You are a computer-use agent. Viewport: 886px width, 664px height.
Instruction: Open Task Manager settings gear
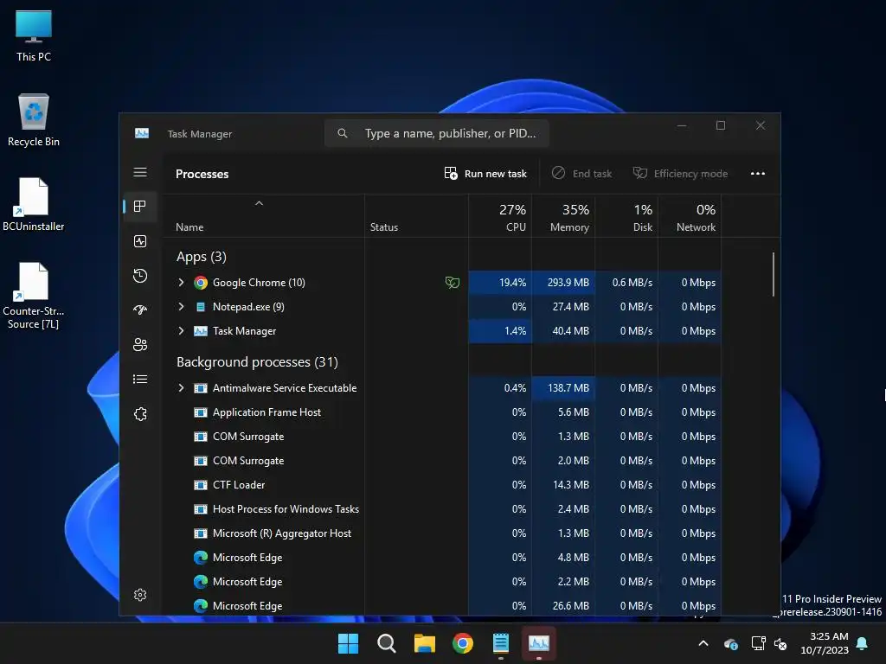pos(140,595)
